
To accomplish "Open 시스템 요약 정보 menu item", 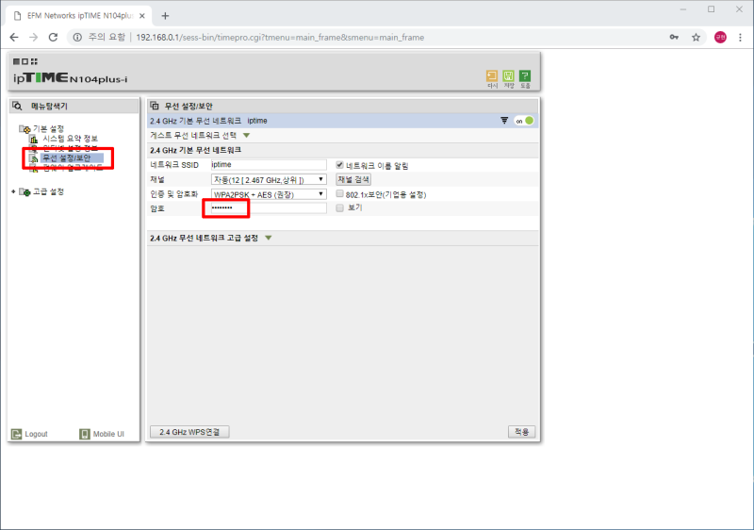I will point(70,139).
